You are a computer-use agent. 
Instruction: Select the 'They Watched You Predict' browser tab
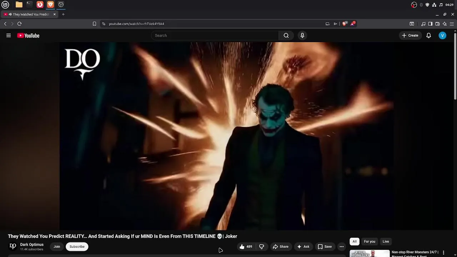(x=29, y=14)
